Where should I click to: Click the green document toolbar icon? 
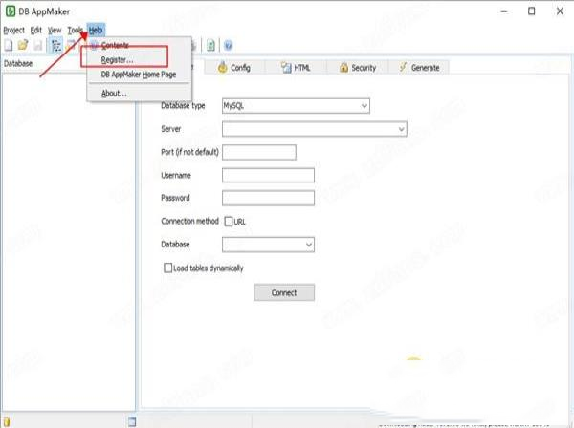[210, 45]
